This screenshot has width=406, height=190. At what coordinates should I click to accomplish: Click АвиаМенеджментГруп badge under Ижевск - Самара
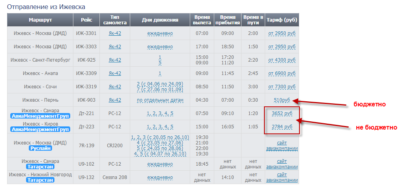tap(40, 116)
